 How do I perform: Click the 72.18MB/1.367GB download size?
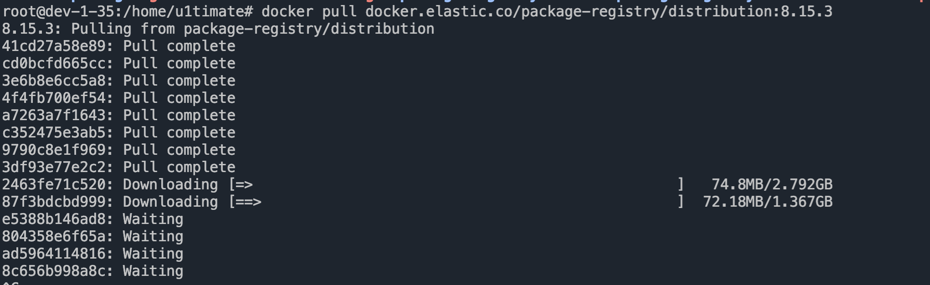pyautogui.click(x=767, y=202)
